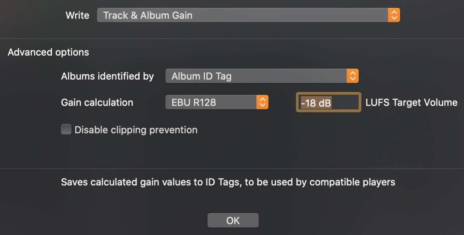Screen dimensions: 464x235
Task: Click the Gain calculation label
Action: point(97,102)
